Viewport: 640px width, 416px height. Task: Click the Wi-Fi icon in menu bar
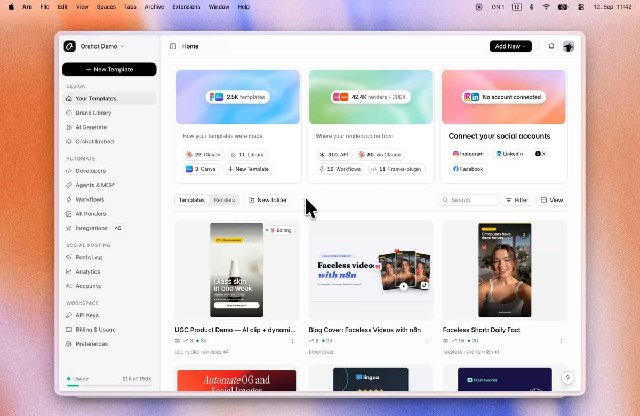click(546, 7)
